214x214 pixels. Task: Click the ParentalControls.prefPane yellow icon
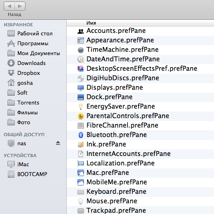[81, 116]
